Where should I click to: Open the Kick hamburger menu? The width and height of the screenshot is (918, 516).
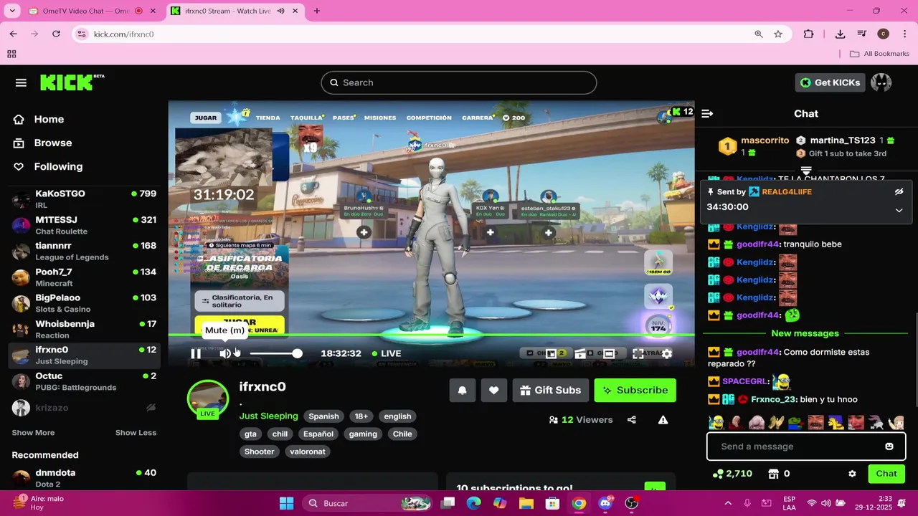pyautogui.click(x=21, y=82)
